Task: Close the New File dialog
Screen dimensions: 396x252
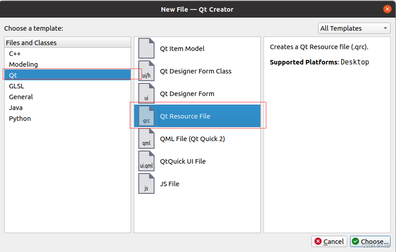Action: coord(387,9)
